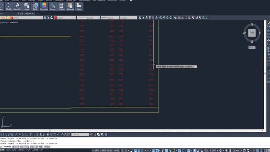This screenshot has height=152, width=270.
Task: Select the Move tool in right toolbar
Action: point(268,41)
